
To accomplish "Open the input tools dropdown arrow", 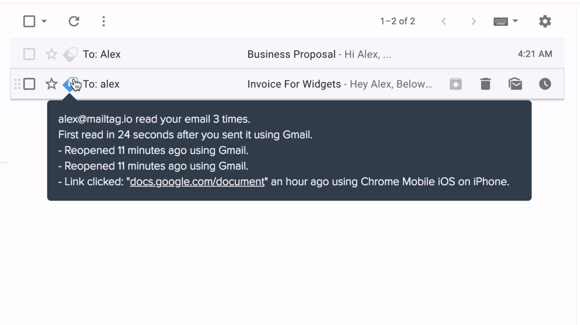I will coord(515,21).
